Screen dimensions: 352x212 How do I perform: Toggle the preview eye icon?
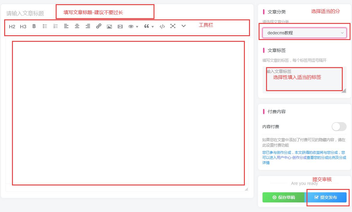(x=131, y=26)
